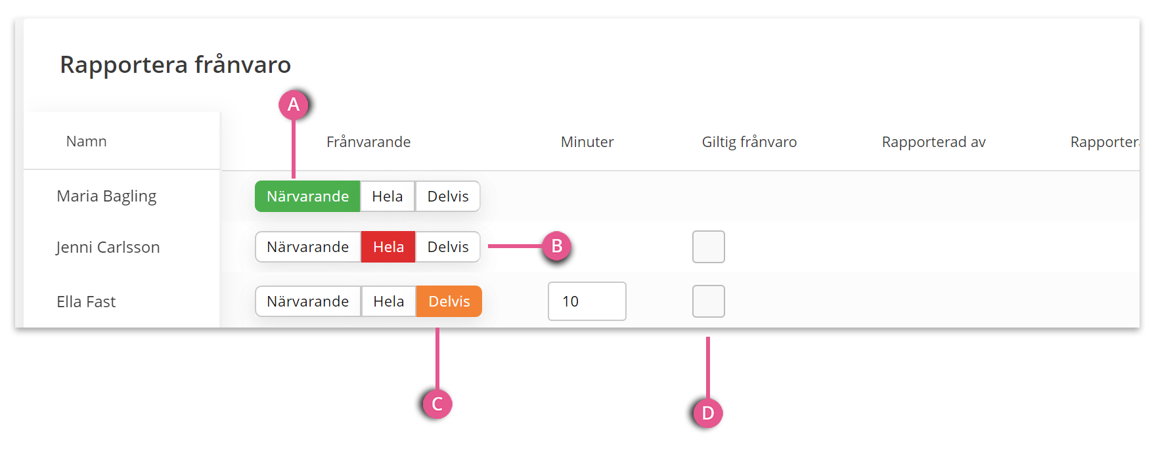This screenshot has width=1156, height=468.
Task: Focus the Minuter field showing 10
Action: 587,301
